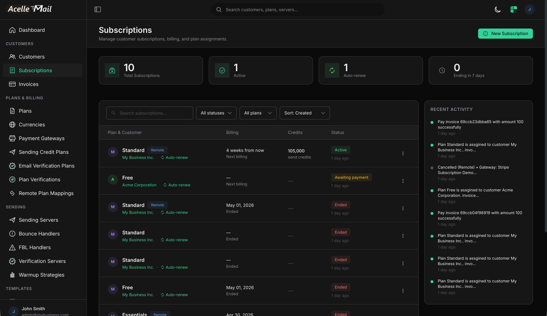Click 'Cancelled (Remote) • Gateway: Stripe' activity
Viewport: 547px width, 316px height.
click(478, 173)
